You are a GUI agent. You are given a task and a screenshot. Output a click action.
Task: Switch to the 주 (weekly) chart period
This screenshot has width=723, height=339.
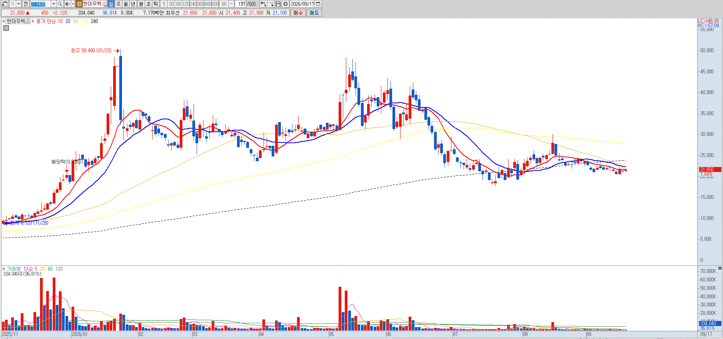pyautogui.click(x=119, y=4)
